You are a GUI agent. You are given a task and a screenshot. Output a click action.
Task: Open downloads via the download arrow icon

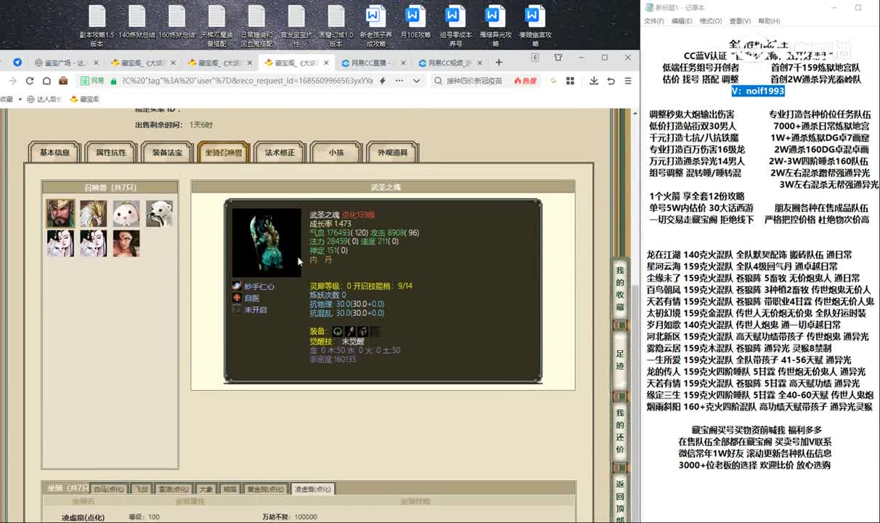[x=595, y=81]
